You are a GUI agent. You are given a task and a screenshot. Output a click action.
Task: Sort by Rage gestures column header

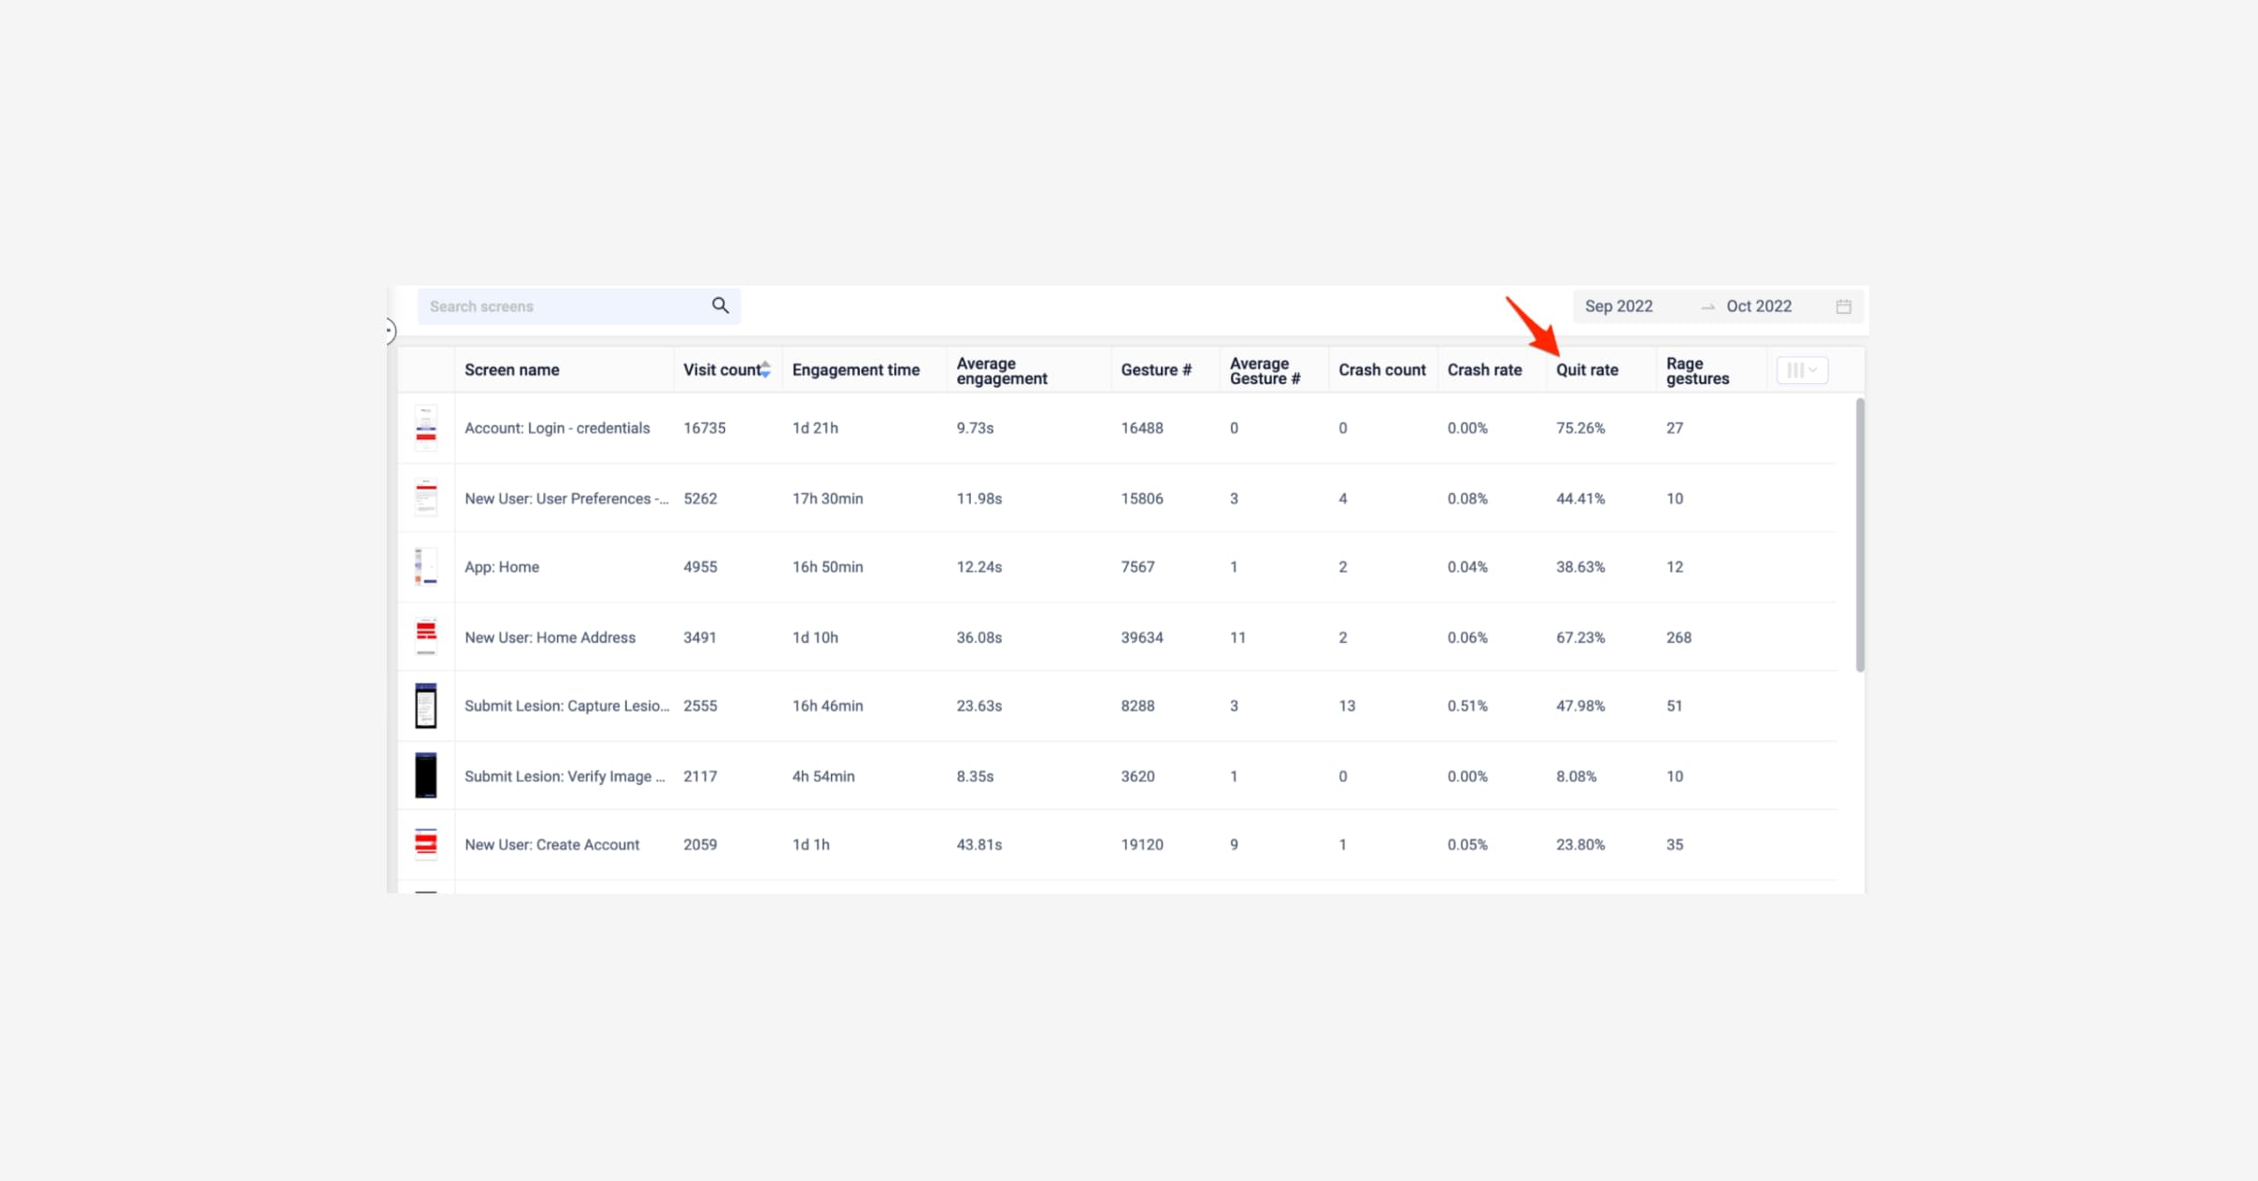1696,370
